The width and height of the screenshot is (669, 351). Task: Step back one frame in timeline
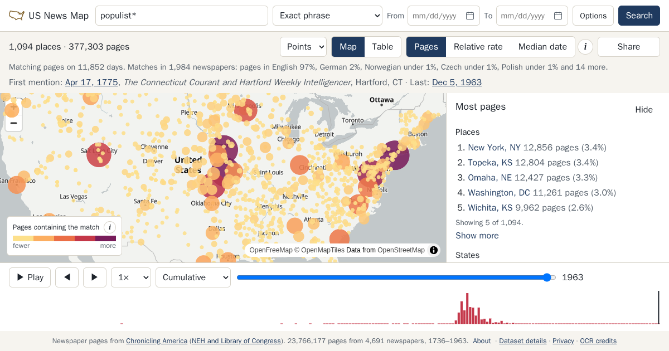coord(67,277)
